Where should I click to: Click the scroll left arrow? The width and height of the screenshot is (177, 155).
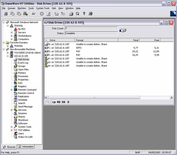[46, 97]
